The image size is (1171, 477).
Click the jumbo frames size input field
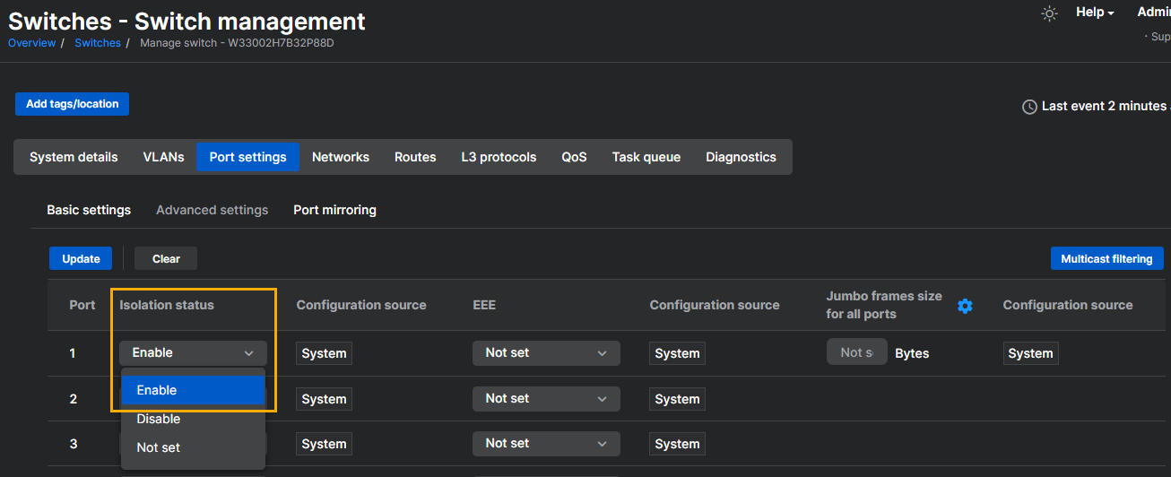click(x=856, y=353)
